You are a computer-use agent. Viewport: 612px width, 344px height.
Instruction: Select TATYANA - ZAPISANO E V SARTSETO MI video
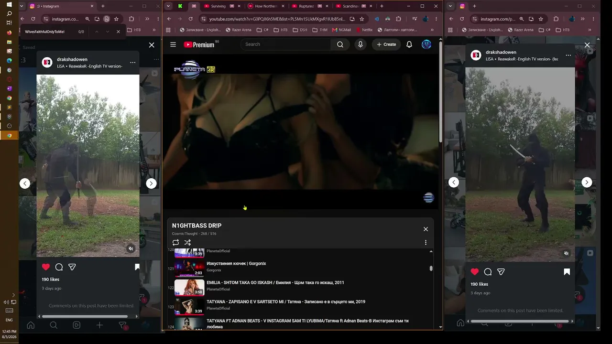point(300,306)
